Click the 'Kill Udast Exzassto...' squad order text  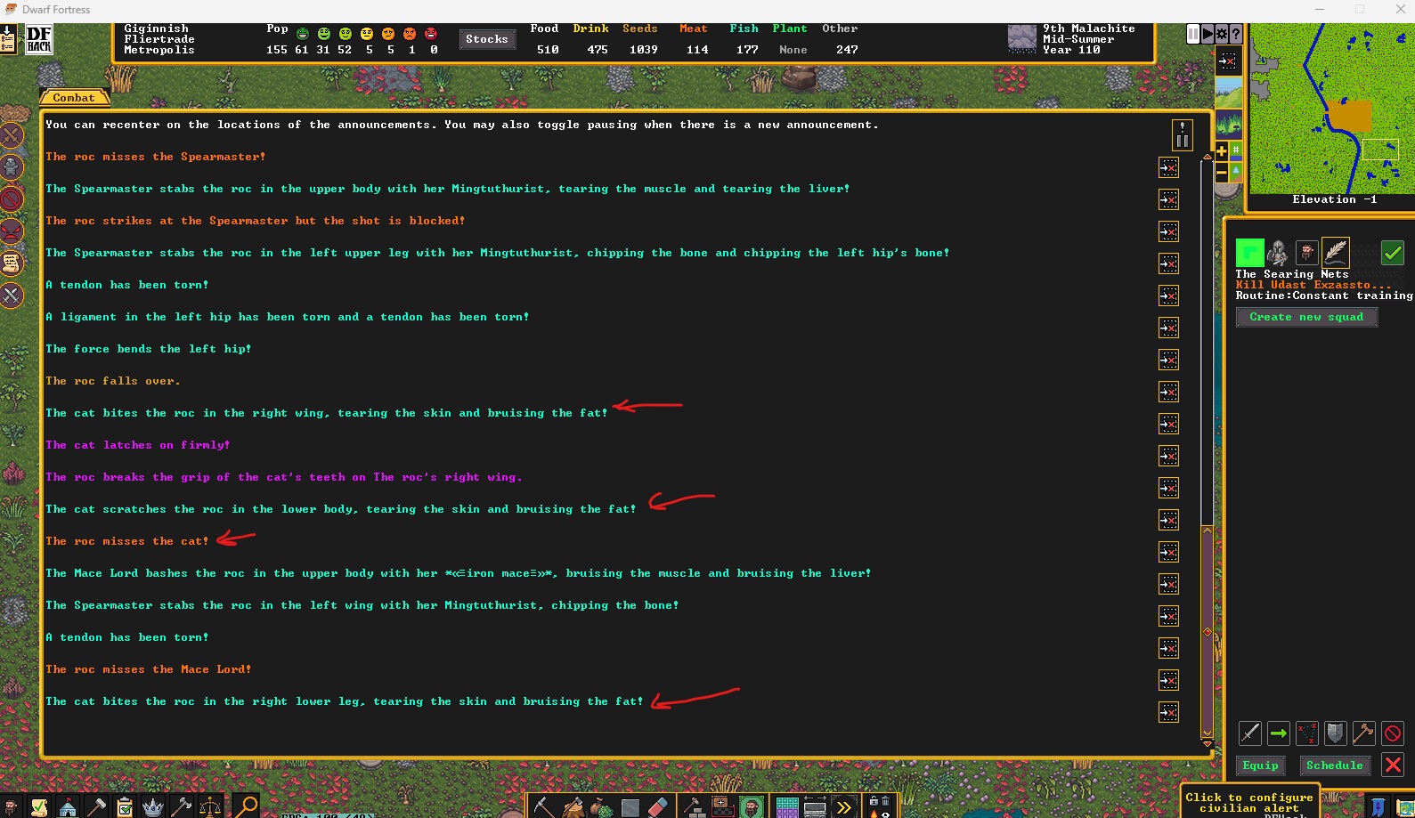point(1313,285)
